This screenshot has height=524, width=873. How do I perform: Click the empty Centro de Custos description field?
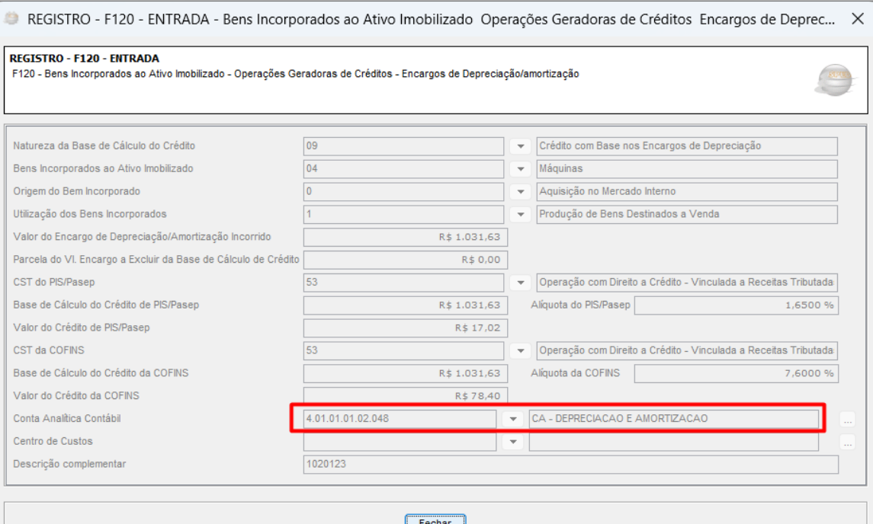(674, 442)
